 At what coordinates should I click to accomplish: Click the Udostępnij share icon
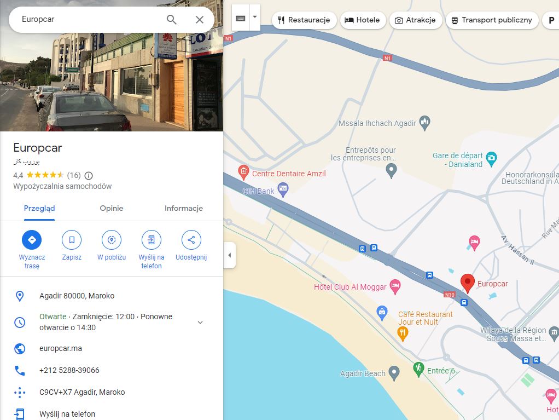point(191,240)
